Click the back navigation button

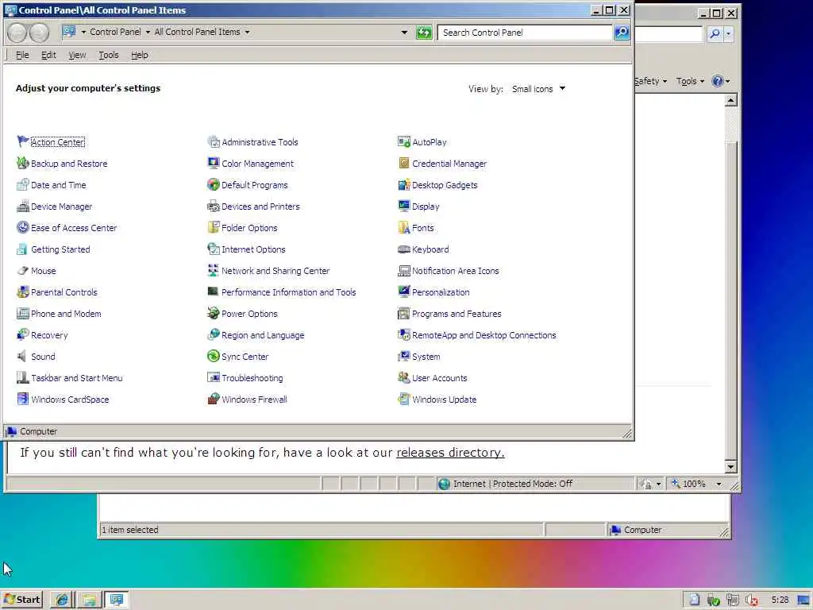pyautogui.click(x=17, y=33)
